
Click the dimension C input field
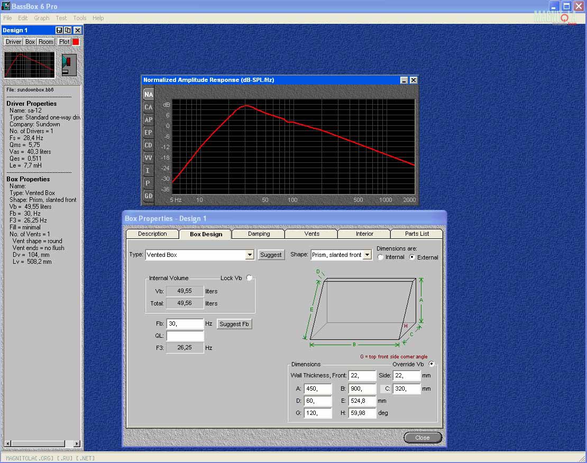407,389
